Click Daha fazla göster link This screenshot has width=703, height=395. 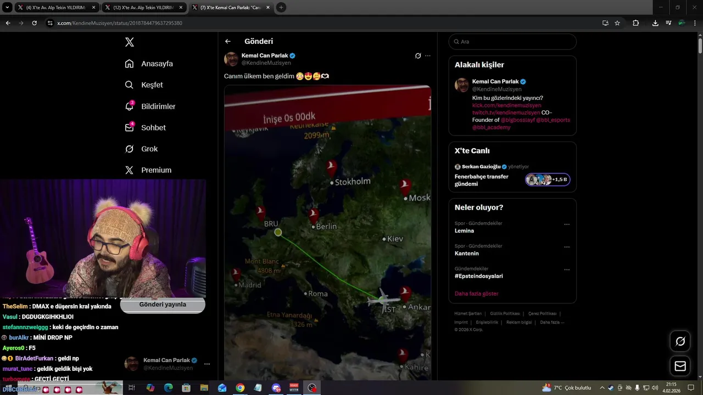click(x=476, y=294)
